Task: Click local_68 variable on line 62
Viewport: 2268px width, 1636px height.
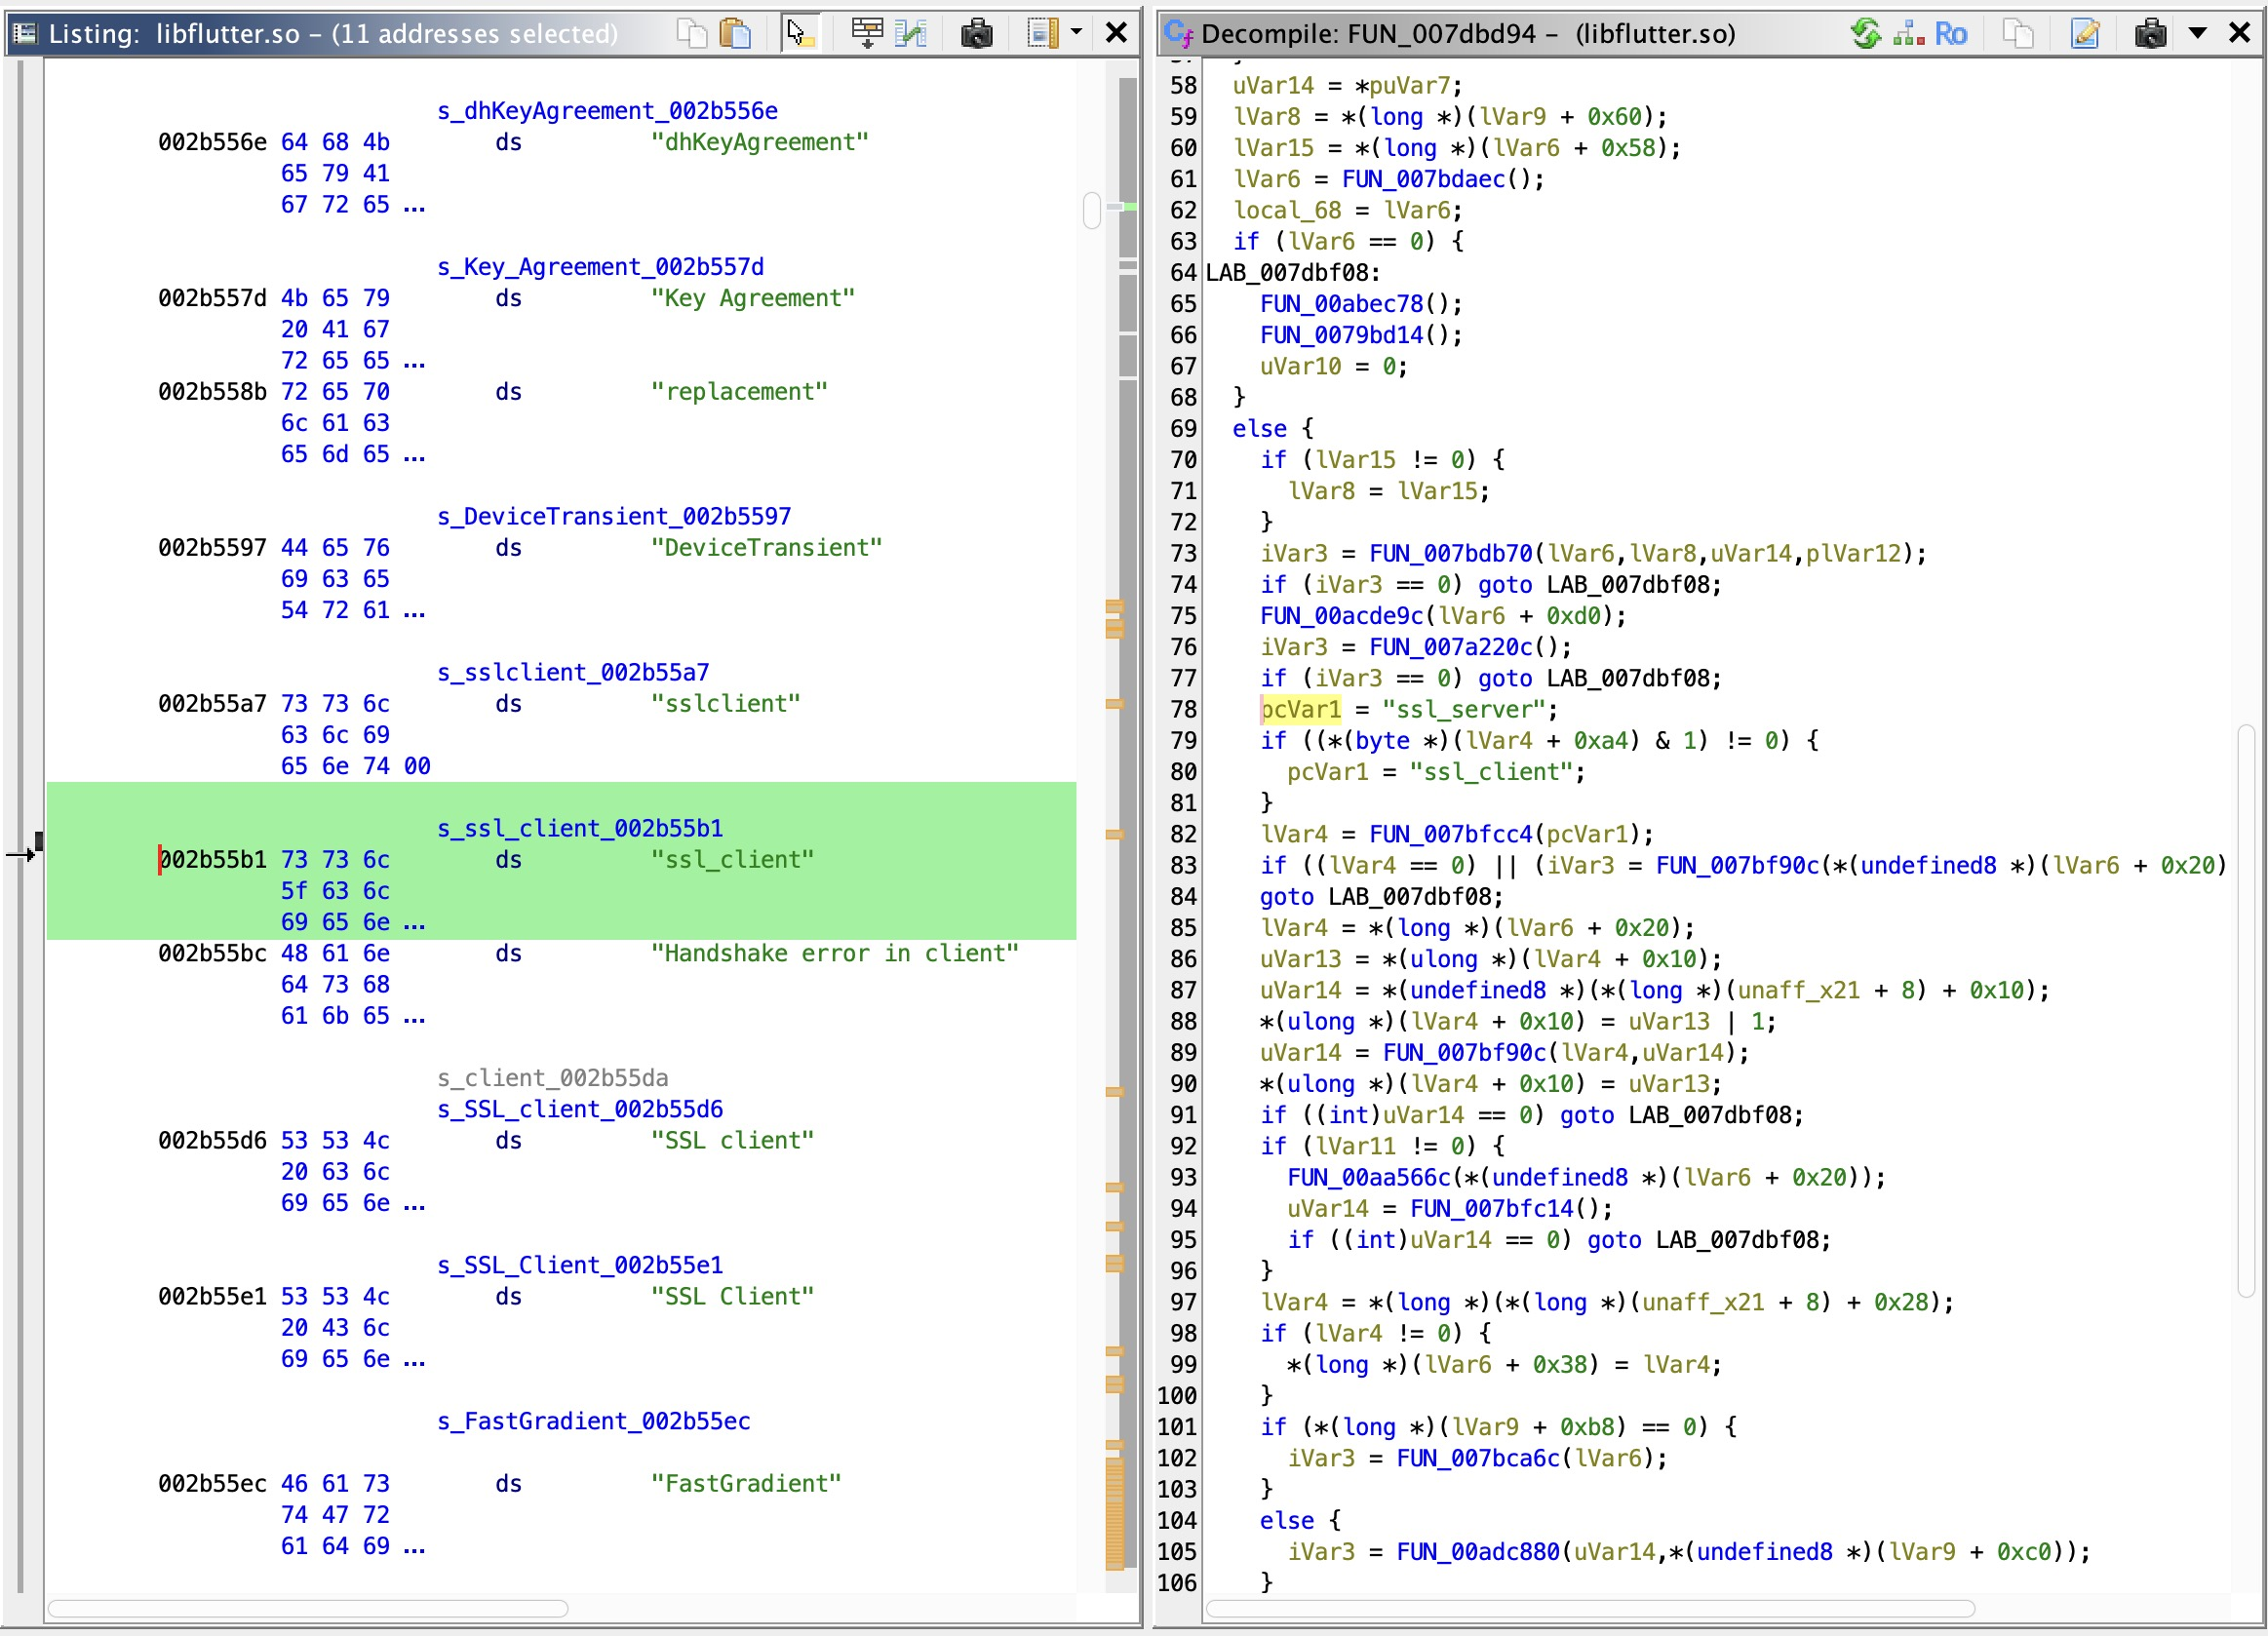Action: [1287, 211]
